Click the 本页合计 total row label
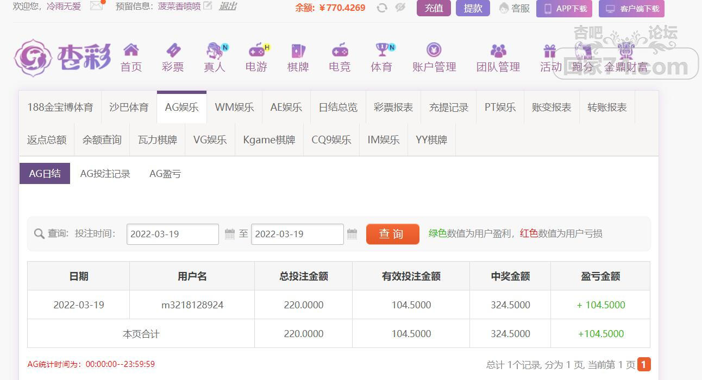 point(141,334)
